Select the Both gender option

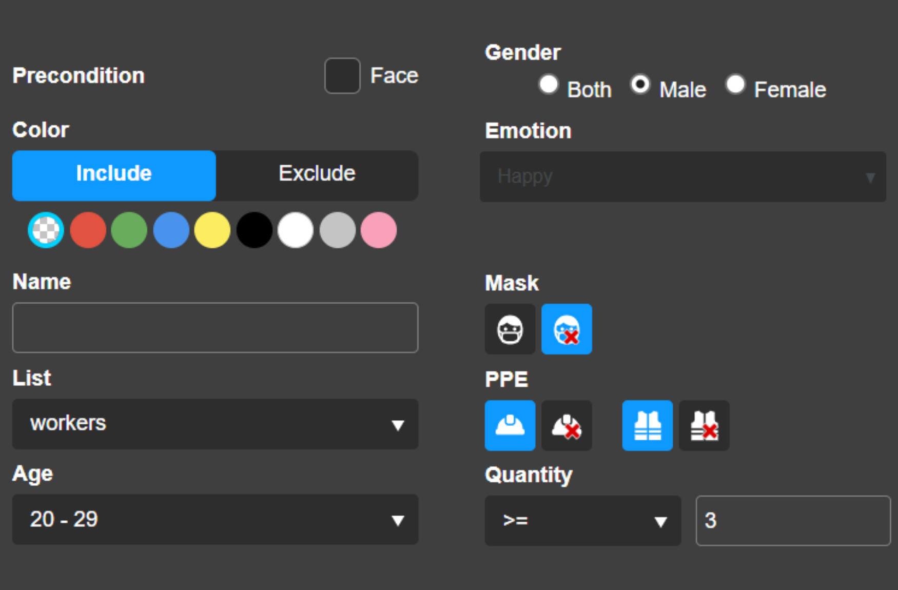tap(549, 85)
